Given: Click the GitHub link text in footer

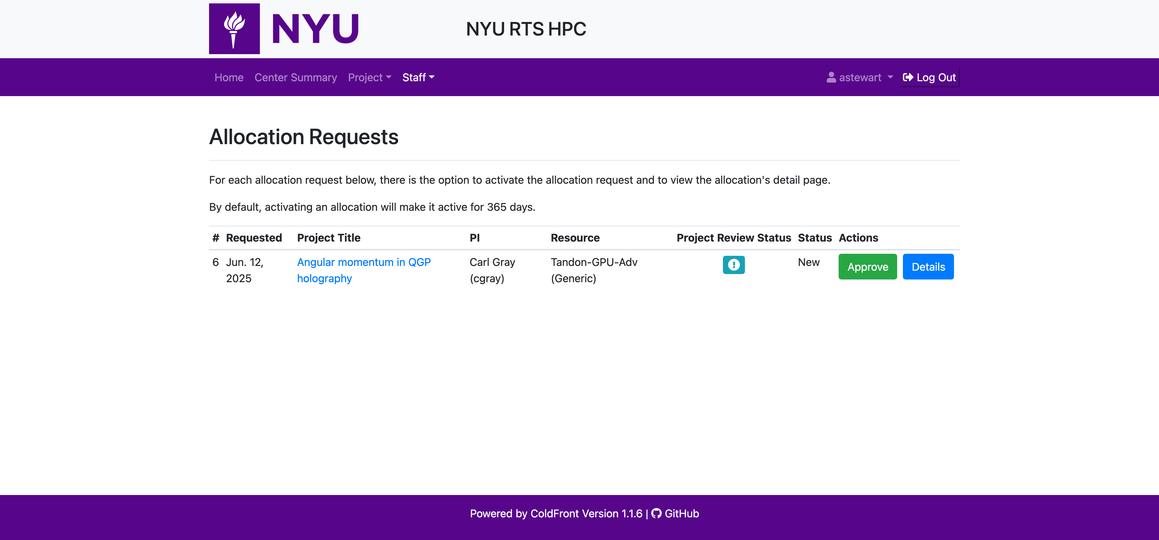Looking at the screenshot, I should [682, 514].
